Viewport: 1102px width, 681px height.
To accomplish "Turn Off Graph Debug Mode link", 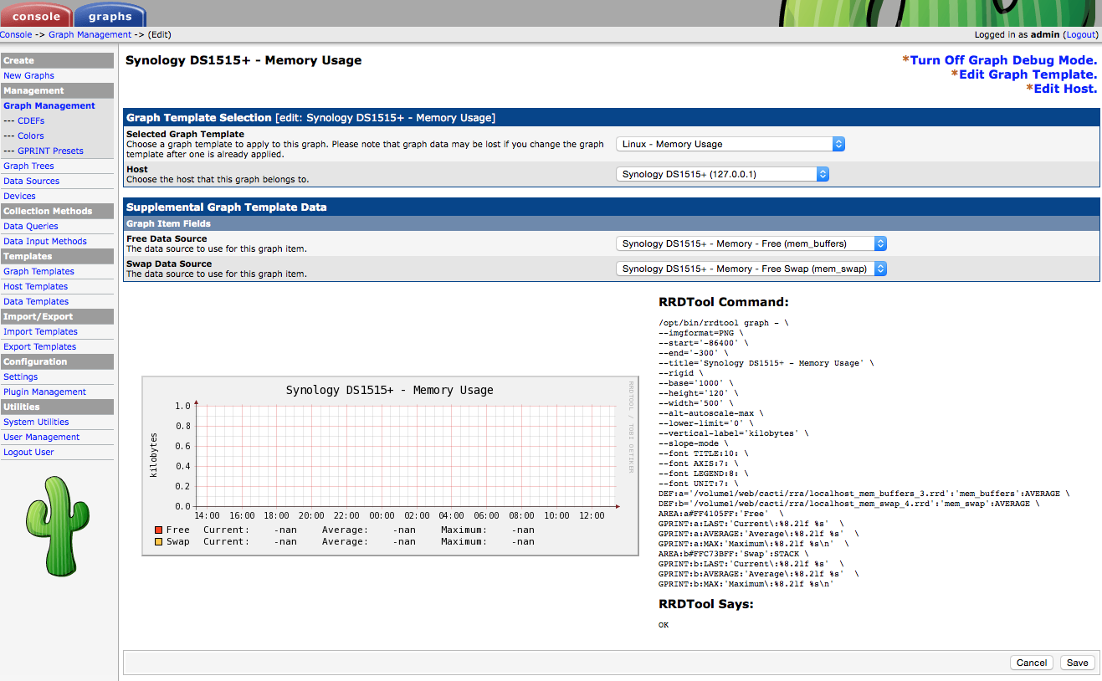I will (x=1003, y=60).
